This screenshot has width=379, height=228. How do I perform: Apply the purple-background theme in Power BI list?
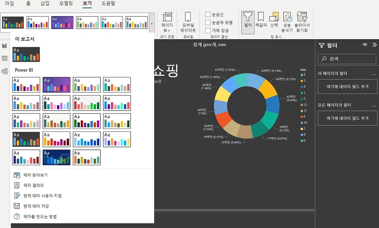click(x=57, y=85)
